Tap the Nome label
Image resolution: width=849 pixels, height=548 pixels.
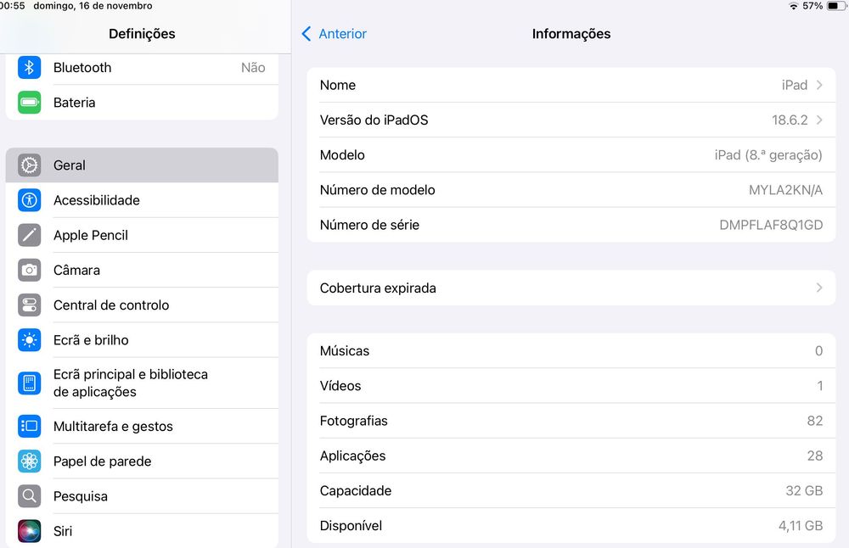coord(338,85)
